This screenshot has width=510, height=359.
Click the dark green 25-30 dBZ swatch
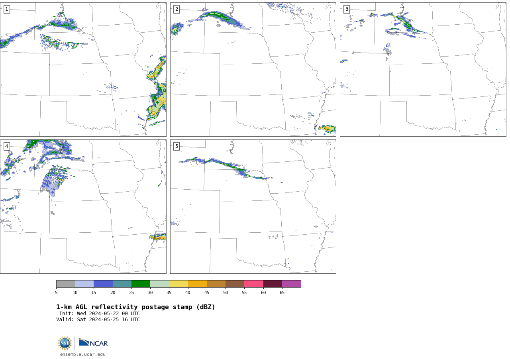[x=141, y=284]
